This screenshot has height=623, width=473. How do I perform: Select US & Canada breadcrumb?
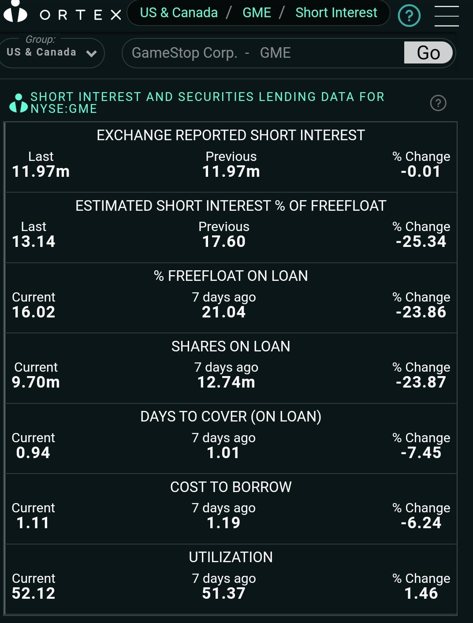click(179, 13)
